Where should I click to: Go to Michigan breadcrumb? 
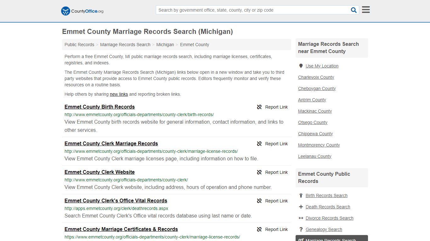click(x=165, y=45)
